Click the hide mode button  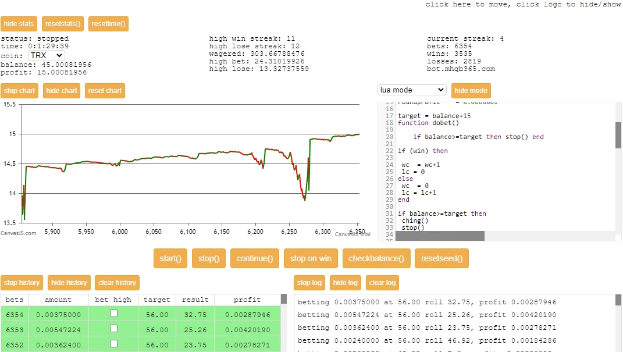(471, 91)
